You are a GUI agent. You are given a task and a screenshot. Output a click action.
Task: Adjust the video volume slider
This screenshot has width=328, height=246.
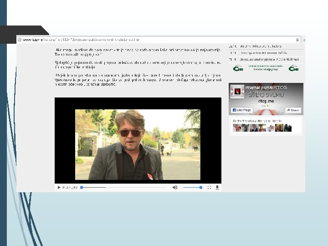point(193,187)
